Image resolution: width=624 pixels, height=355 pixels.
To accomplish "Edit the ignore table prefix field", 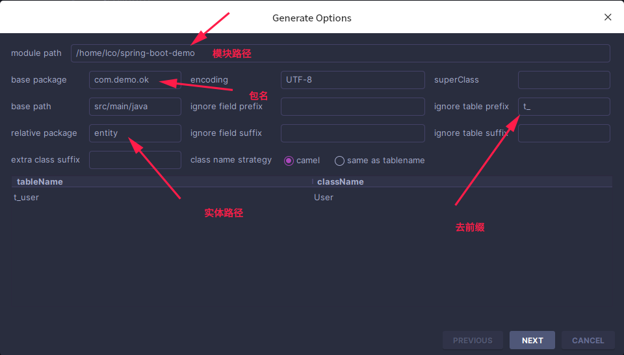I will point(564,107).
